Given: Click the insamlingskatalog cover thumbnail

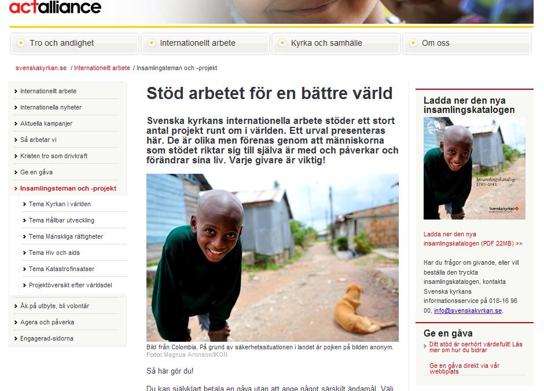Looking at the screenshot, I should coord(475,169).
